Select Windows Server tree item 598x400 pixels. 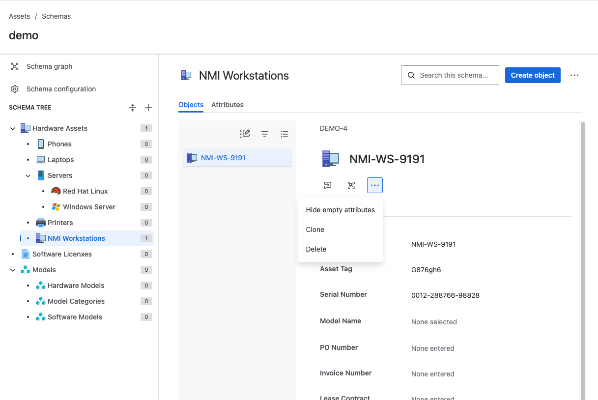(89, 207)
